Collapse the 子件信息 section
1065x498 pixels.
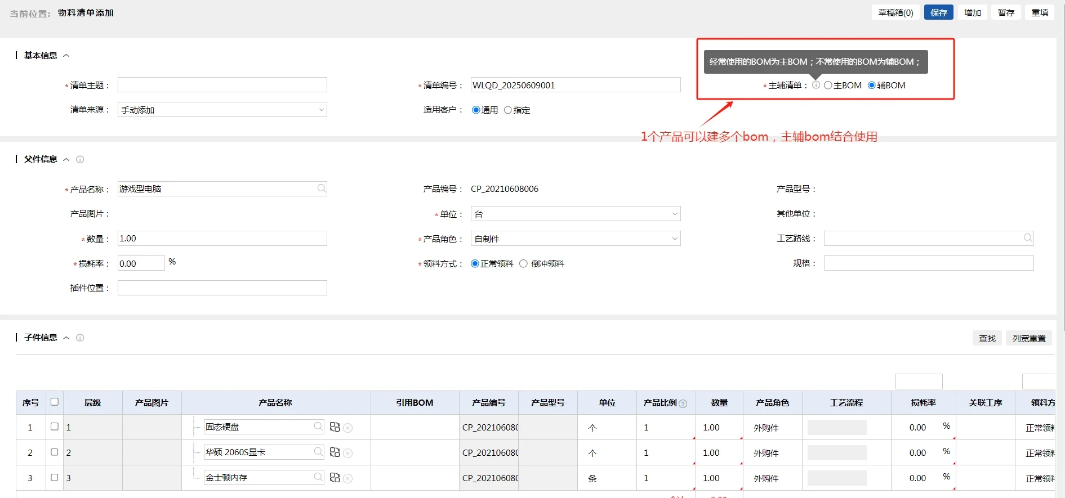[x=66, y=338]
